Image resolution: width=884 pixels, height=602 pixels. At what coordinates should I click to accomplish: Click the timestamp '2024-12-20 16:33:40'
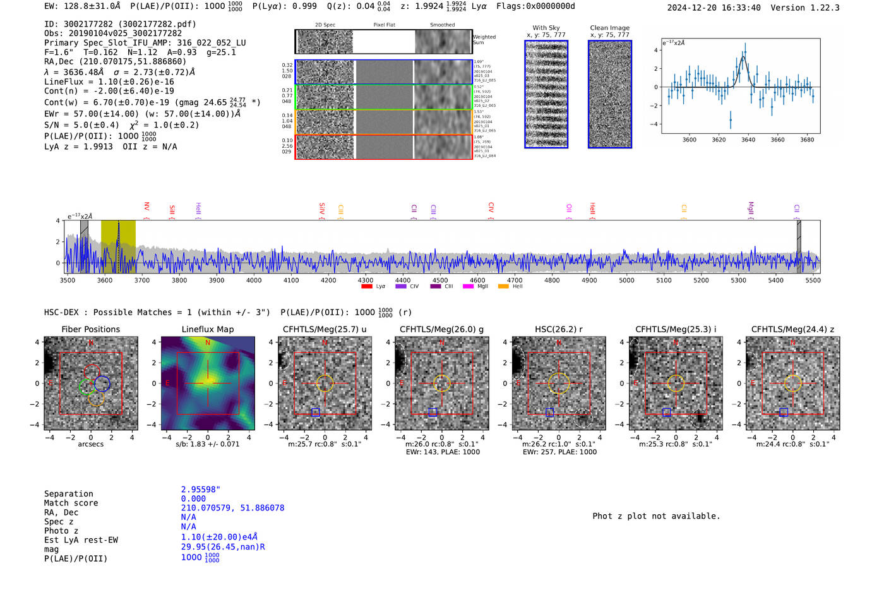click(x=714, y=8)
